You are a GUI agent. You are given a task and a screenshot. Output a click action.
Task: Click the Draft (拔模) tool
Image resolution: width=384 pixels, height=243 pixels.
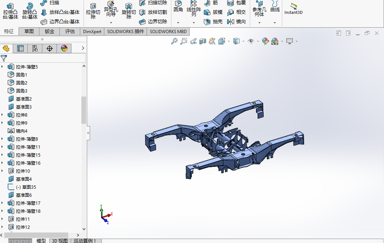[x=213, y=12]
